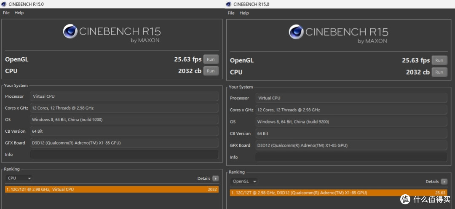Screen dimensions: 455x209
Task: Click CB Version field in left window
Action: tap(124, 131)
